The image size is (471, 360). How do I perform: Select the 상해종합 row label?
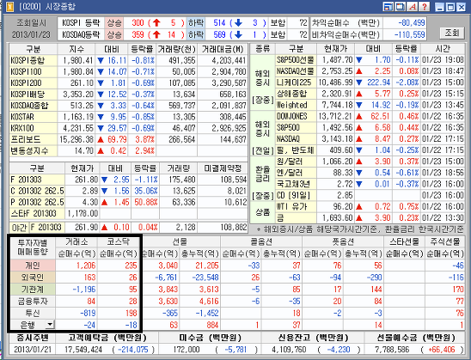pos(296,94)
